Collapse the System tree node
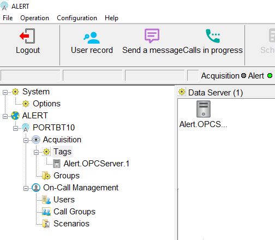 point(5,92)
